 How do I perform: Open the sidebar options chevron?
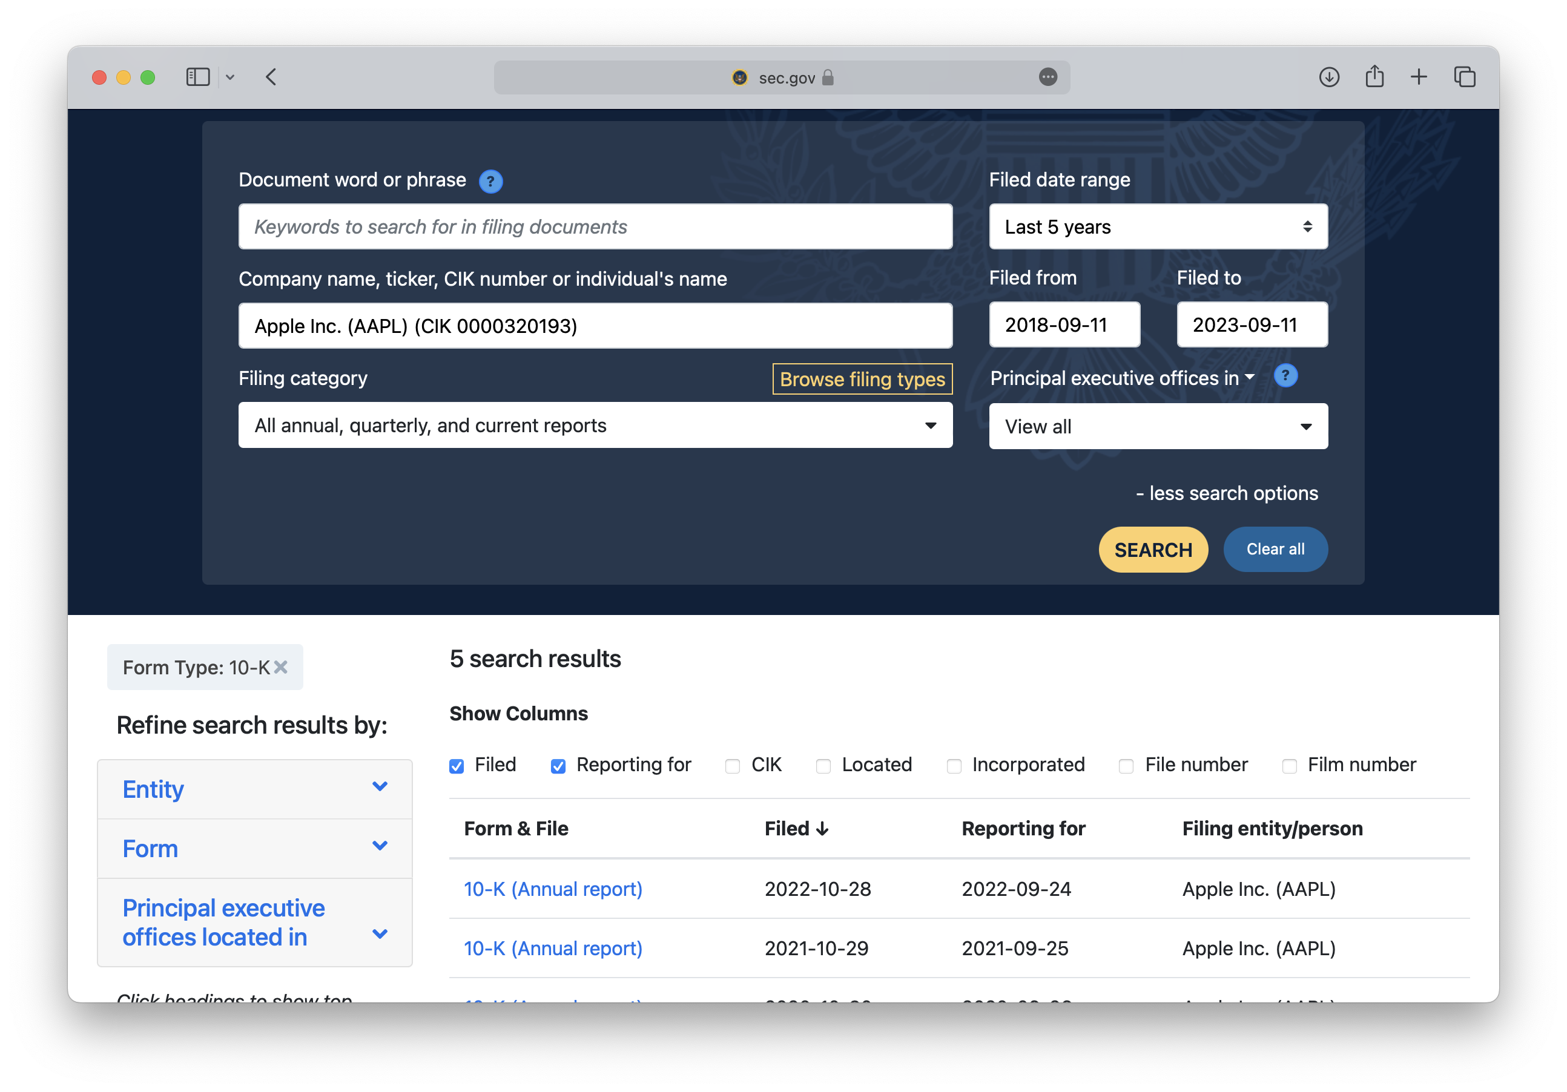tap(230, 77)
